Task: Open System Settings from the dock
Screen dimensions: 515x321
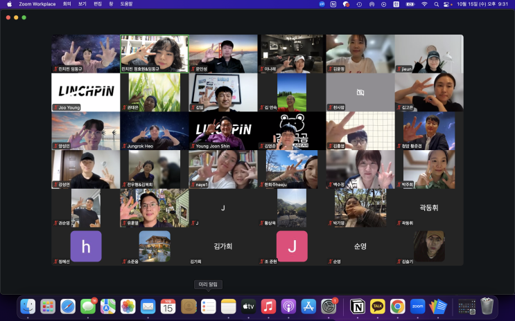Action: (329, 306)
